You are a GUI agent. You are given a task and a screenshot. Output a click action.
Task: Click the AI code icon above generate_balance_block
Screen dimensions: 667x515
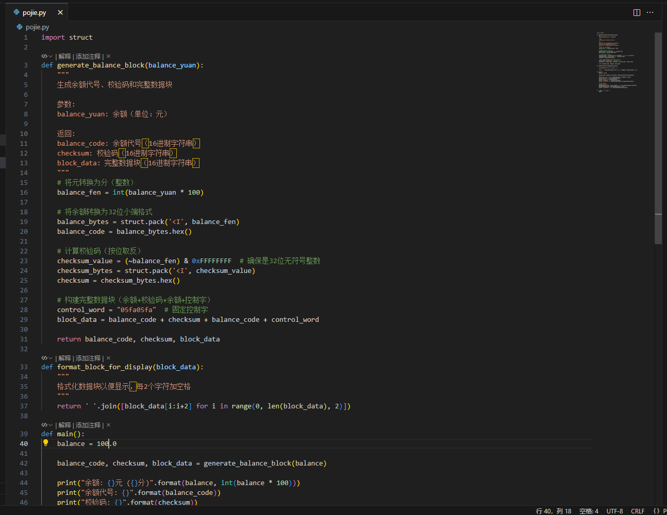44,56
